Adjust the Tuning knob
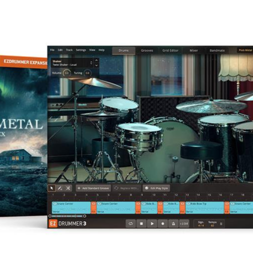The height and width of the screenshot is (253, 253). tap(87, 73)
